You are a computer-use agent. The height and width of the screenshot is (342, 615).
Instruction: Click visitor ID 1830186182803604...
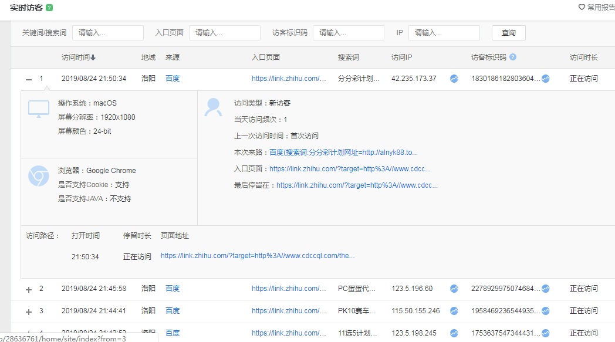[x=505, y=79]
